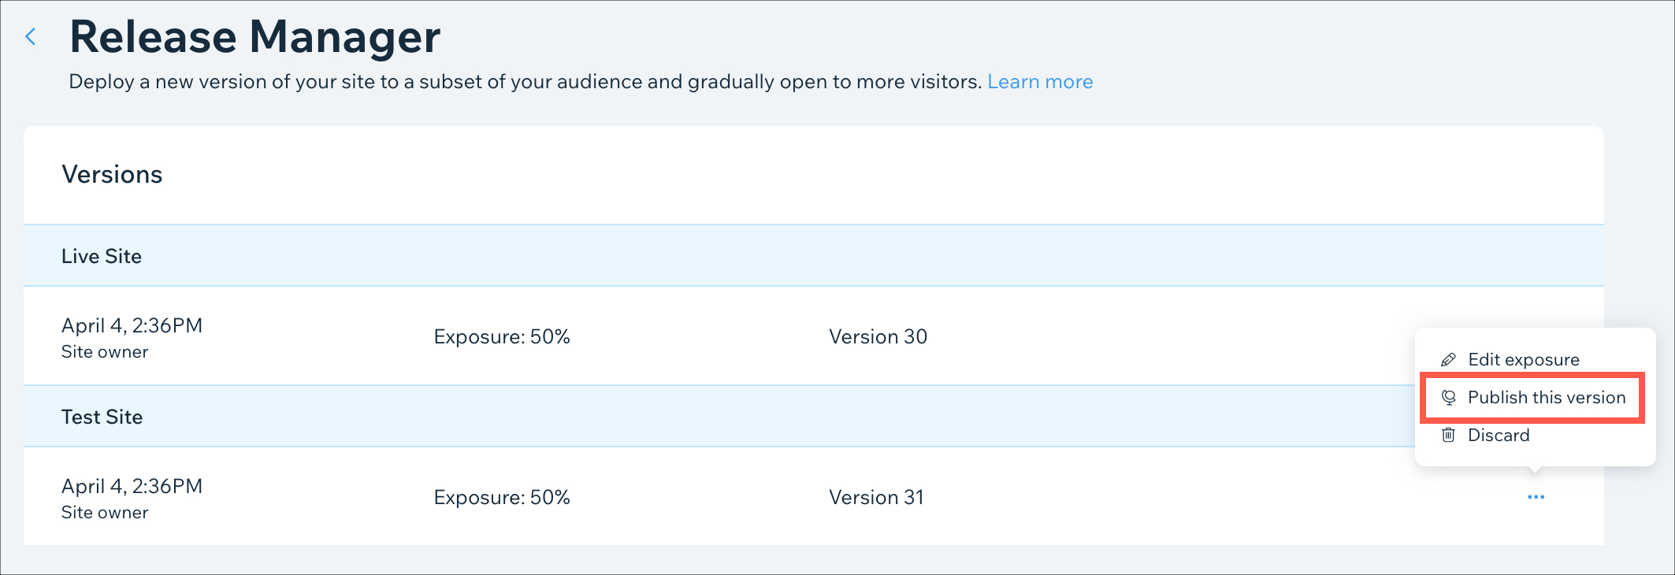Click Version 31 label in Test Site row
This screenshot has height=575, width=1675.
click(x=876, y=498)
